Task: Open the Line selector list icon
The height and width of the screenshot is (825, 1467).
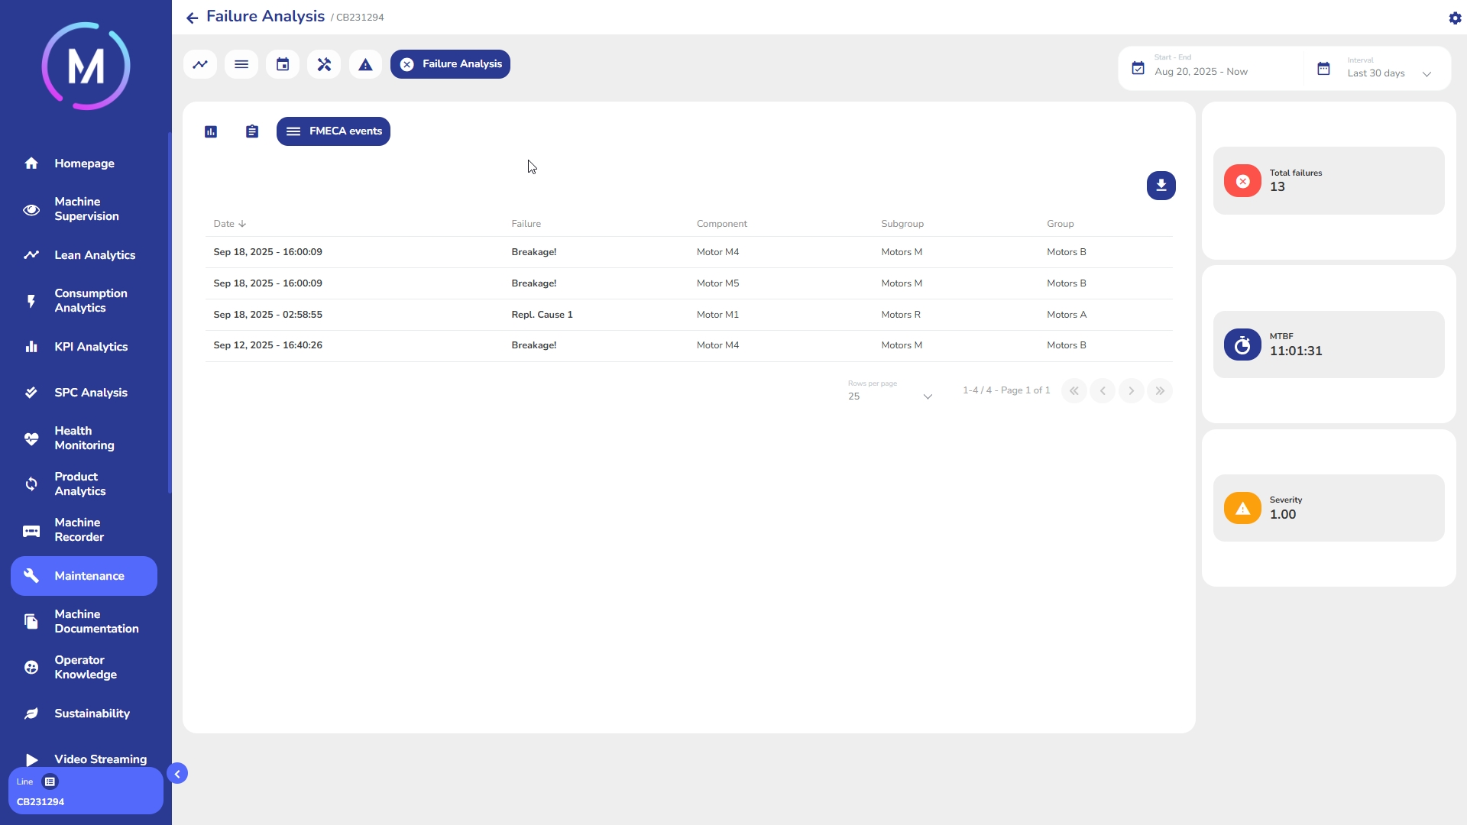Action: [x=50, y=781]
